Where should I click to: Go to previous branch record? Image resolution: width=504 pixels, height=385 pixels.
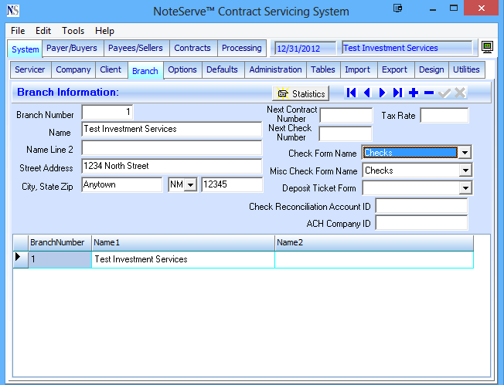367,93
